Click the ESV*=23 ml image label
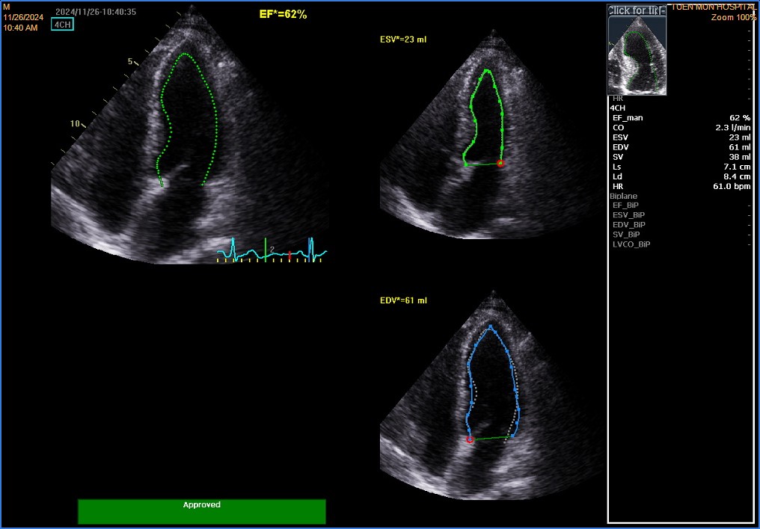This screenshot has width=760, height=529. click(403, 38)
